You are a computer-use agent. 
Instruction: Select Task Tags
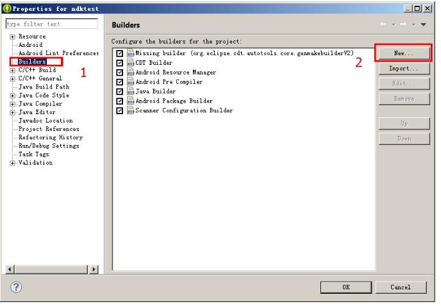coord(34,154)
